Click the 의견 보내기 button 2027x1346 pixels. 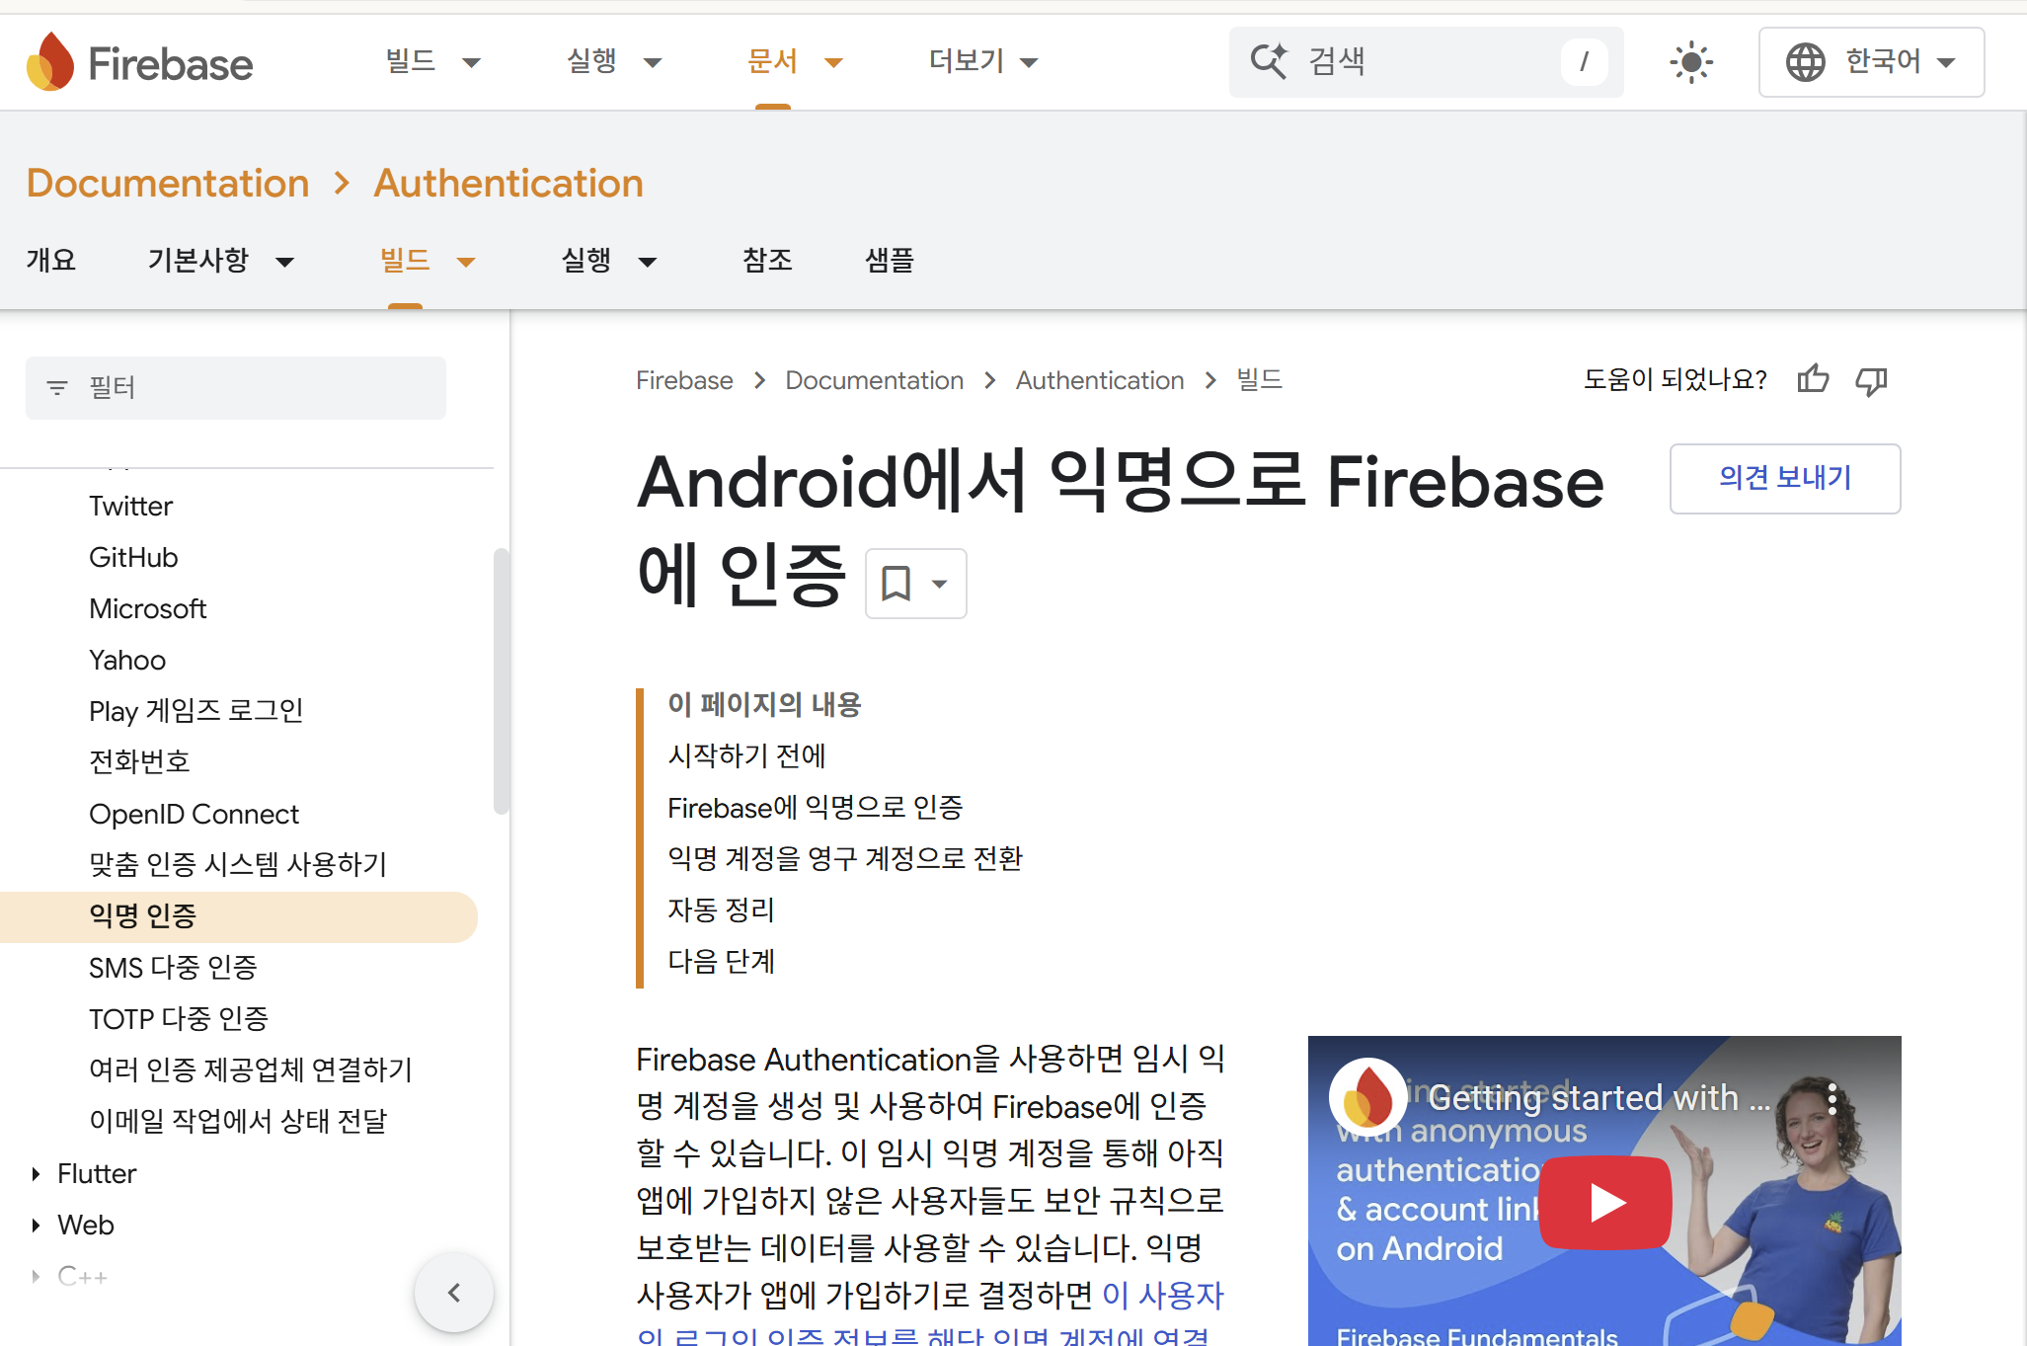tap(1784, 478)
